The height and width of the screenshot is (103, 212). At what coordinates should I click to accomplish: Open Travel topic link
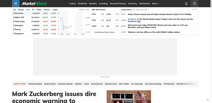[x=86, y=84]
